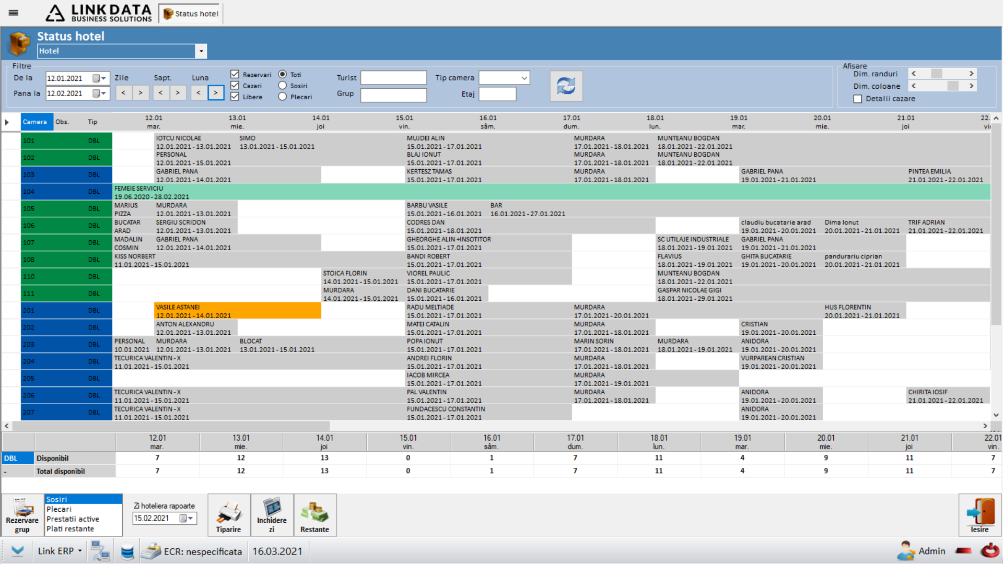Click the Tip column header

tap(92, 122)
